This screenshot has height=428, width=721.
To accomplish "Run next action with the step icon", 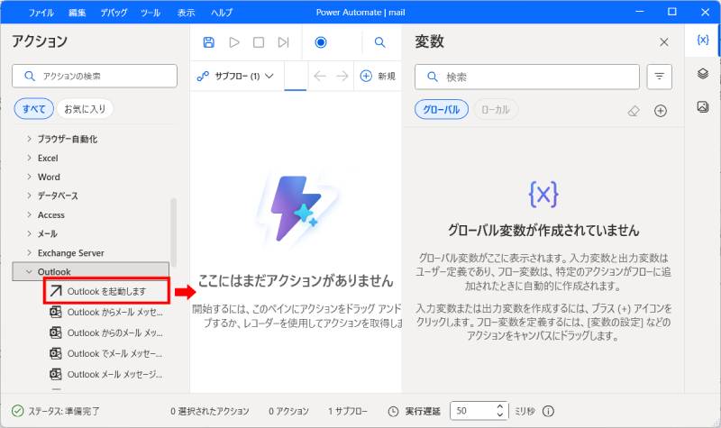I will [283, 42].
